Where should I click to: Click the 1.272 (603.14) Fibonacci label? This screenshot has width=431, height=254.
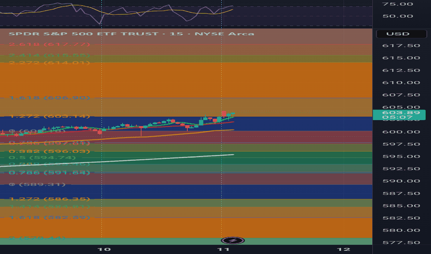(49, 116)
